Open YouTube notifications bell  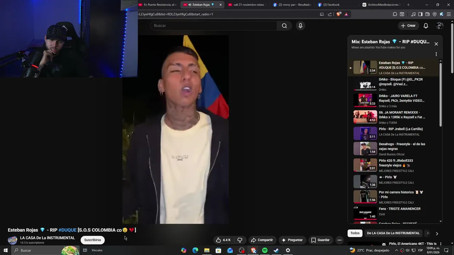[426, 25]
